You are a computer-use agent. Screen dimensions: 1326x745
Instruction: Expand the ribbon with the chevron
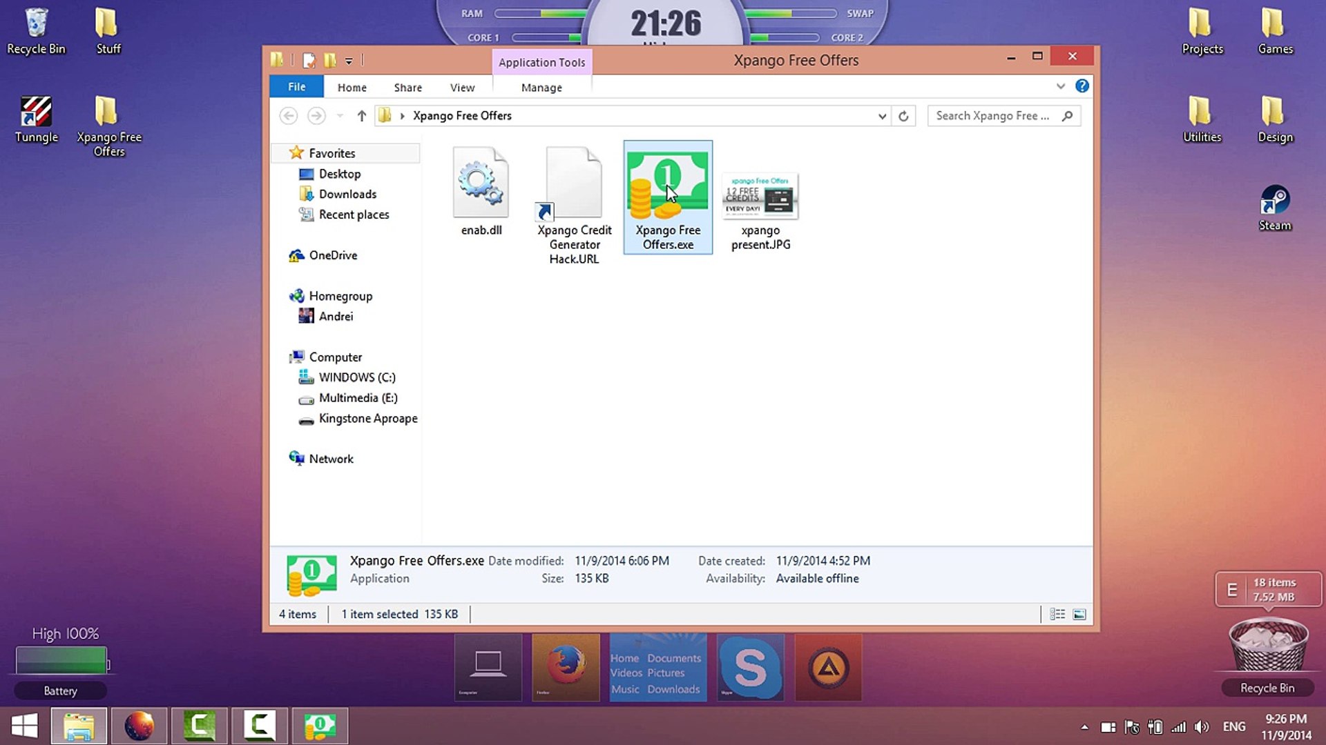point(1061,86)
